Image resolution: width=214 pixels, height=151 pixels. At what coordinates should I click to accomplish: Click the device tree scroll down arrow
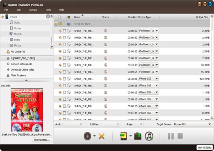[52, 47]
